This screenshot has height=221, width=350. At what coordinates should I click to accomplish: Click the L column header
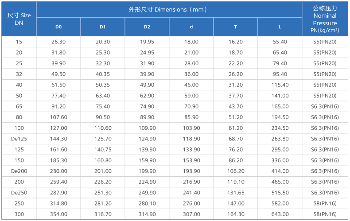pyautogui.click(x=280, y=27)
